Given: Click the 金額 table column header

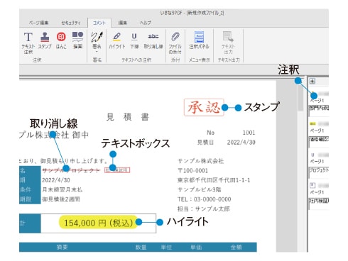Looking at the screenshot, I should pyautogui.click(x=236, y=247).
